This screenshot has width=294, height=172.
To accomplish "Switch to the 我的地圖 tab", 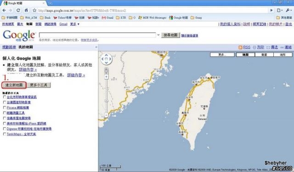I will (x=26, y=47).
